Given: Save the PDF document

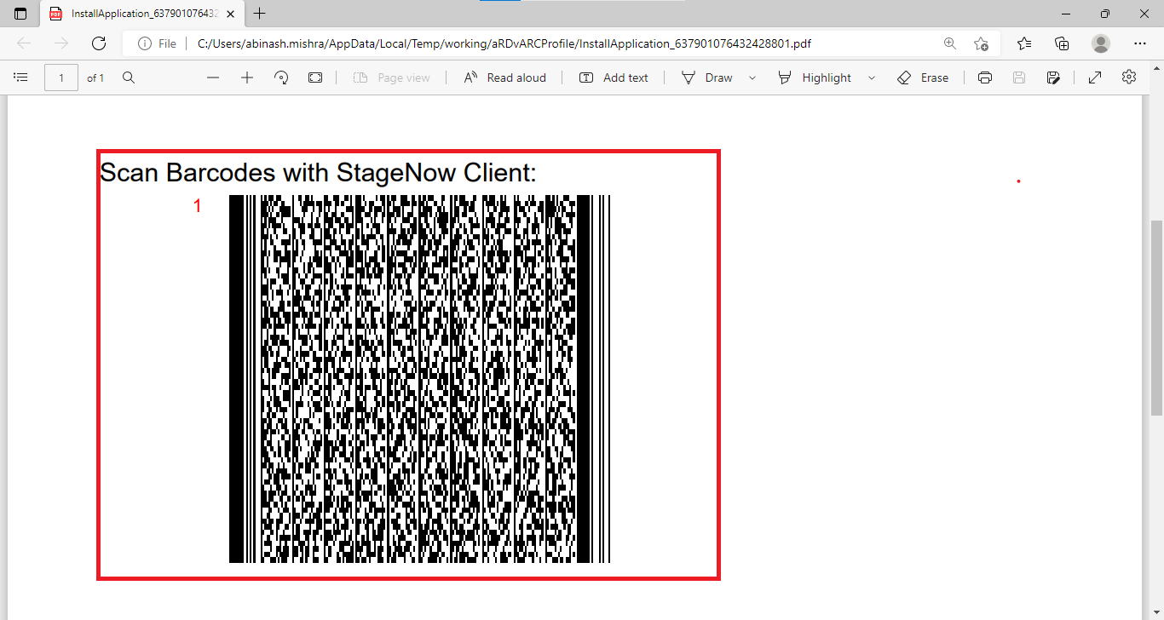Looking at the screenshot, I should [1019, 77].
